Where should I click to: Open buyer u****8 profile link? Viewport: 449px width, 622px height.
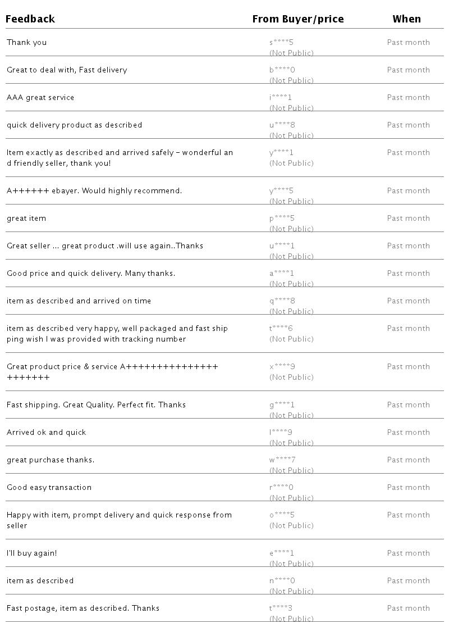282,125
